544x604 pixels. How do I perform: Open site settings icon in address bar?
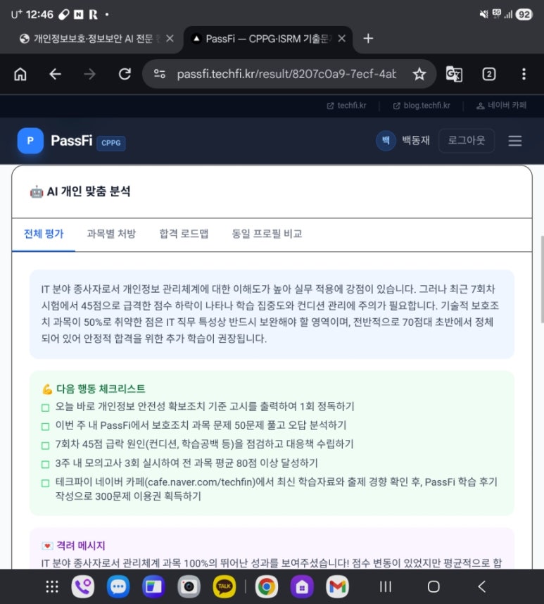[159, 74]
